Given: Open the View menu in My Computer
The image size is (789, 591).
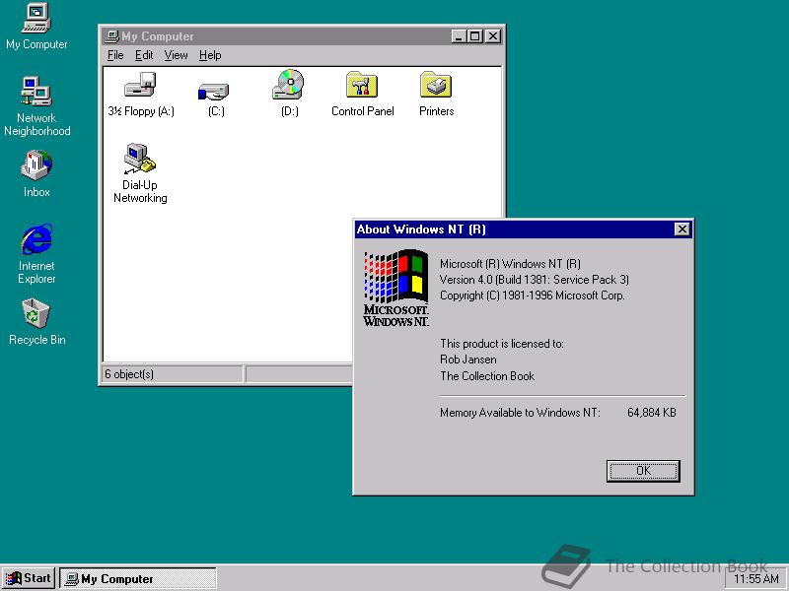Looking at the screenshot, I should 176,55.
